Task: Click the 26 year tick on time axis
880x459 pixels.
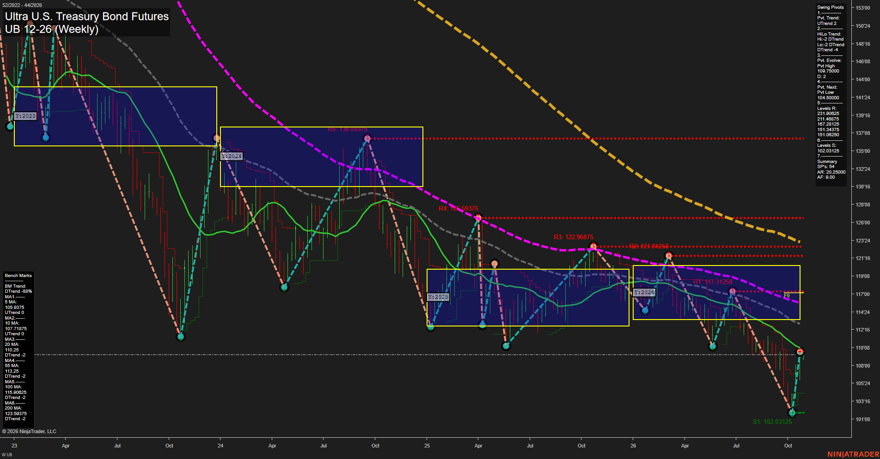Action: coord(633,446)
